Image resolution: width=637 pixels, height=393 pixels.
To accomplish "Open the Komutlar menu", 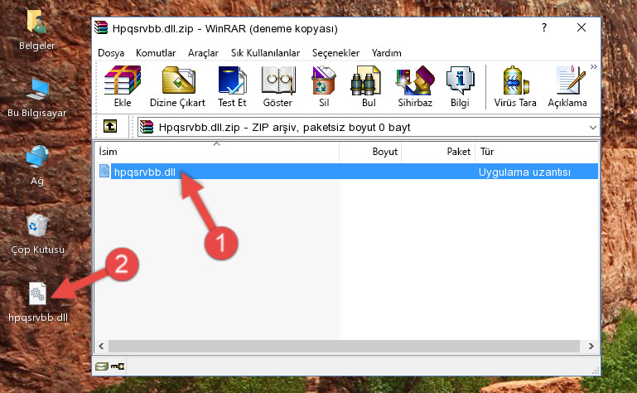I will 156,53.
